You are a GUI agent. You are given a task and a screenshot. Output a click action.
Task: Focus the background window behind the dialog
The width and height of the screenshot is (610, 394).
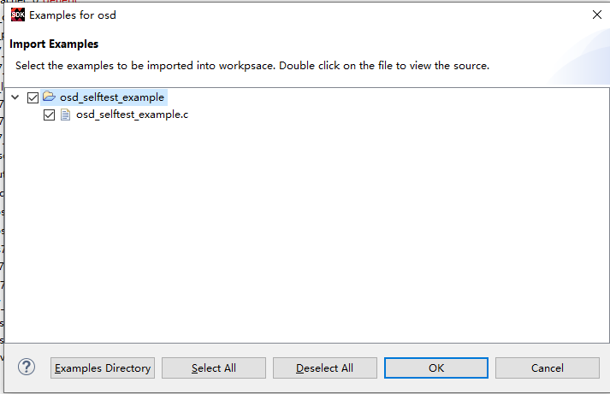(x=2, y=214)
